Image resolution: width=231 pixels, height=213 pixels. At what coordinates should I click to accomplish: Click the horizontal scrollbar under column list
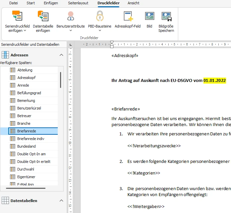click(26, 188)
